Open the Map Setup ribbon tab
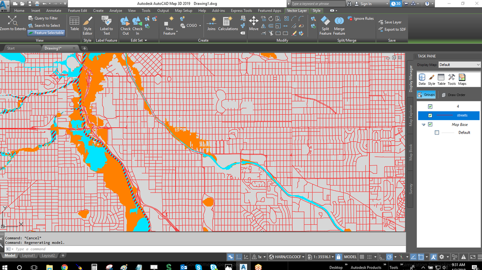The height and width of the screenshot is (270, 482). pyautogui.click(x=183, y=11)
